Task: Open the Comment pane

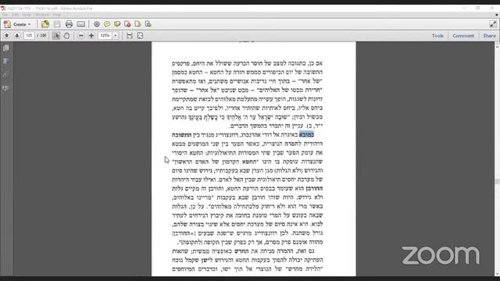Action: [463, 36]
